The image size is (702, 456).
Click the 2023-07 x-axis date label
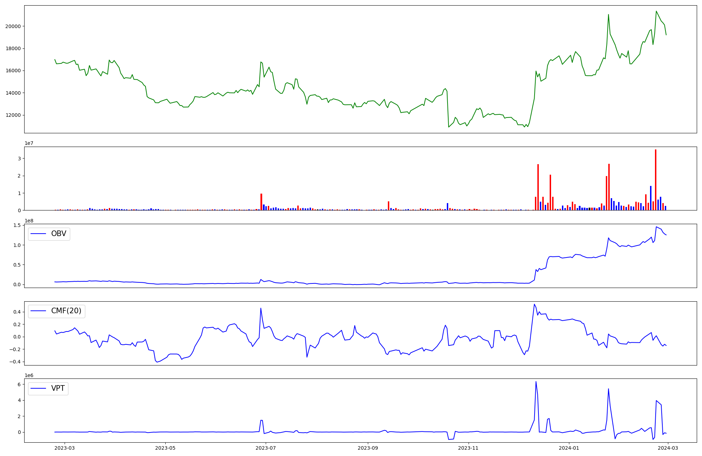point(266,448)
